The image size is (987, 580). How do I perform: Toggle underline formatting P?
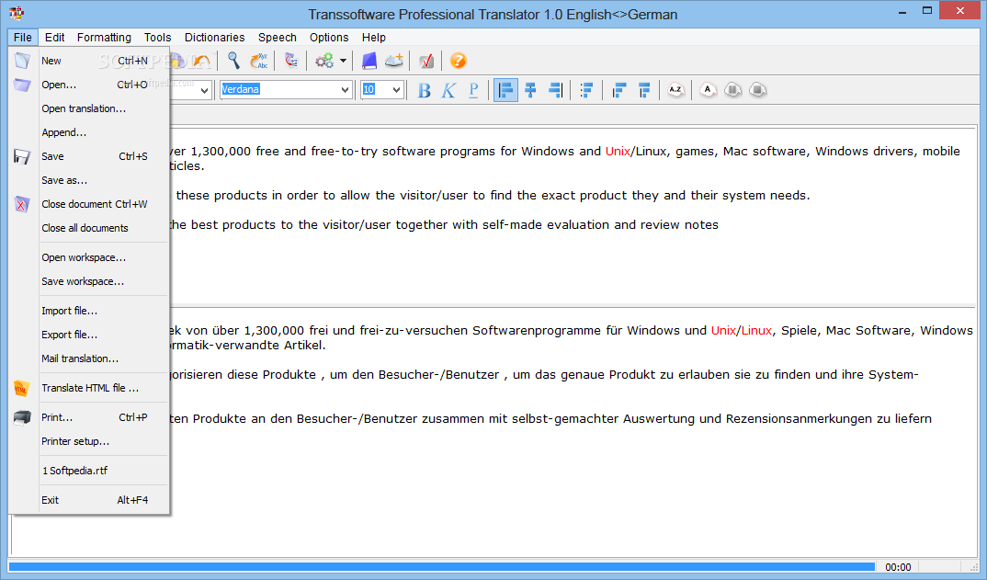[473, 90]
